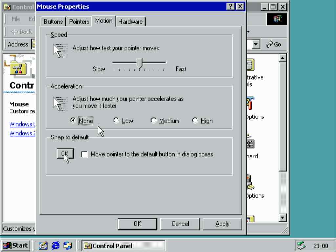
Task: Click the Control Panel title bar icon
Action: 7,7
